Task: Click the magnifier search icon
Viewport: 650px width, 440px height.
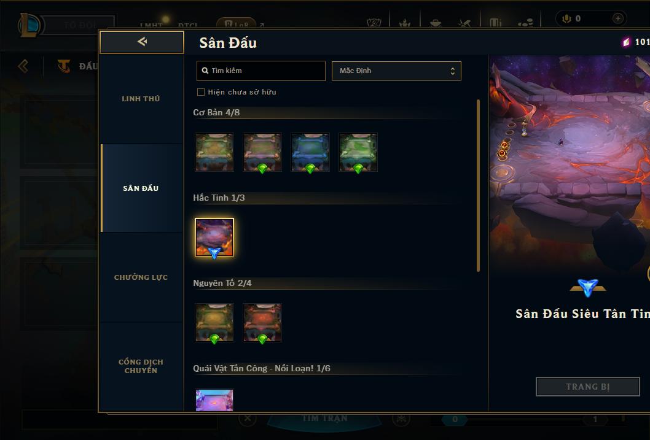Action: [x=205, y=71]
